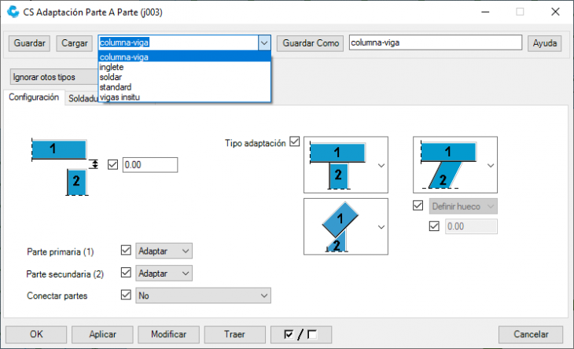This screenshot has height=349, width=574.
Task: Expand the Conectar partes No dropdown
Action: [x=203, y=295]
